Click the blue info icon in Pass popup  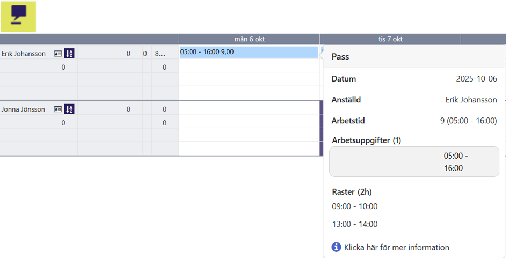pos(336,247)
